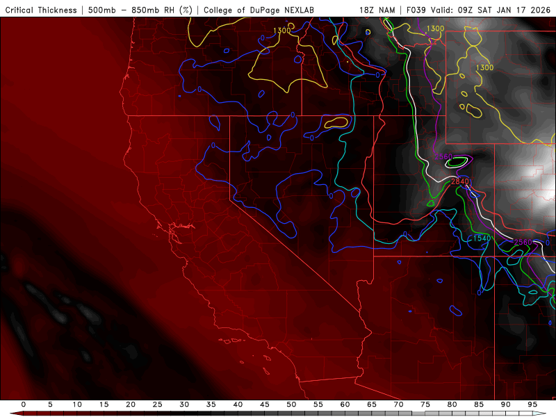Click the "20" tick label on the color scale
The image size is (556, 417).
pyautogui.click(x=131, y=404)
